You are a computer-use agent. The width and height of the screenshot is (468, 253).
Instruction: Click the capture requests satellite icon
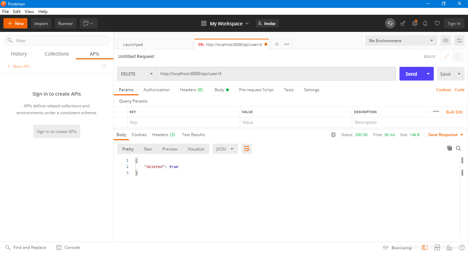click(403, 23)
